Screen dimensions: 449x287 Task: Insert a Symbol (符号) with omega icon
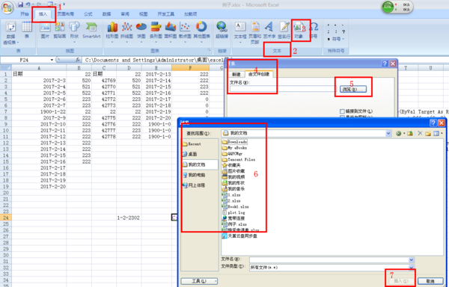coord(314,30)
